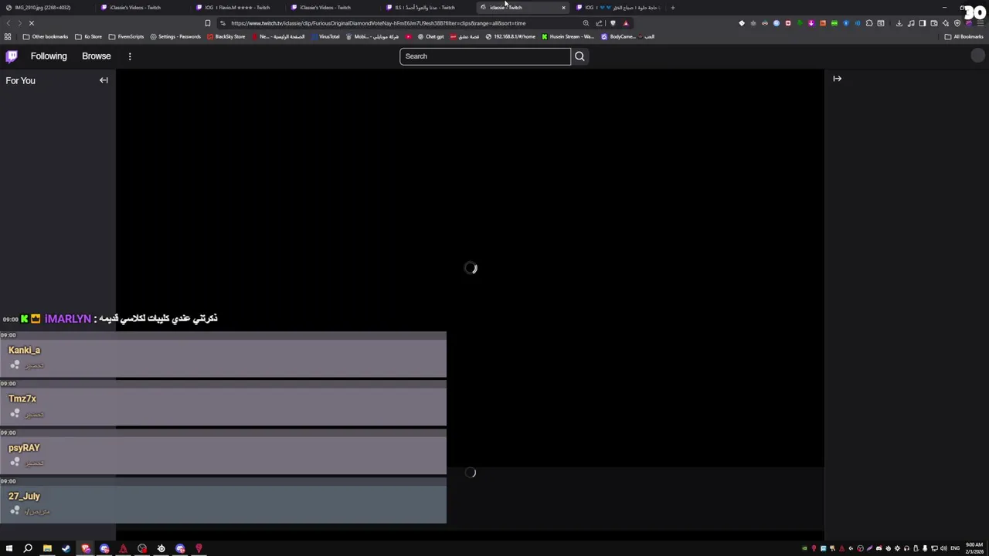Open the volume tray icon
Viewport: 989px width, 556px height.
point(943,548)
